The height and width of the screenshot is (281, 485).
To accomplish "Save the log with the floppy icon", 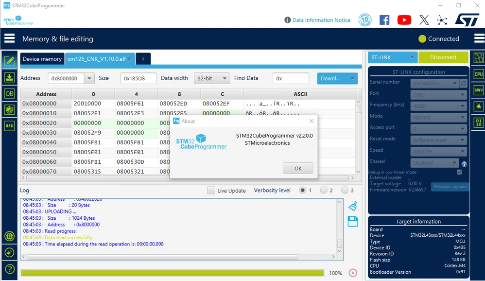I will 353,221.
